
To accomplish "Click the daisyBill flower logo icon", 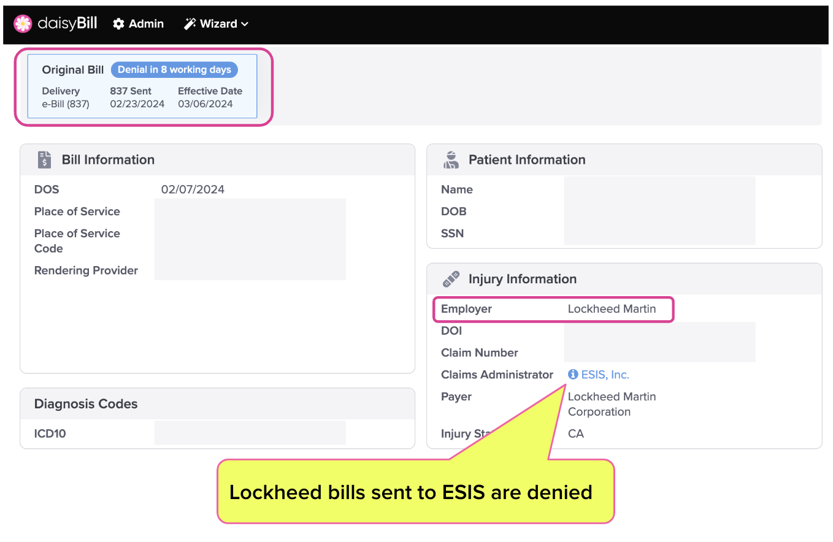I will [23, 24].
